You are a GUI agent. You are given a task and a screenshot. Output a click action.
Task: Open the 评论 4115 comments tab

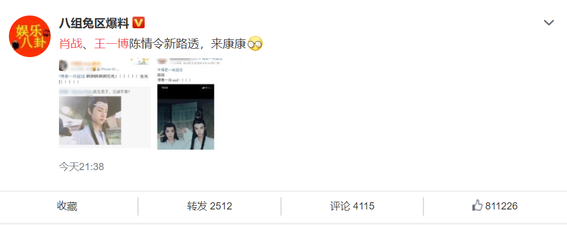[352, 206]
